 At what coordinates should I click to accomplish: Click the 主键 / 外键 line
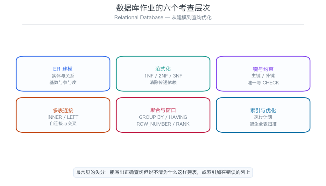click(x=263, y=76)
